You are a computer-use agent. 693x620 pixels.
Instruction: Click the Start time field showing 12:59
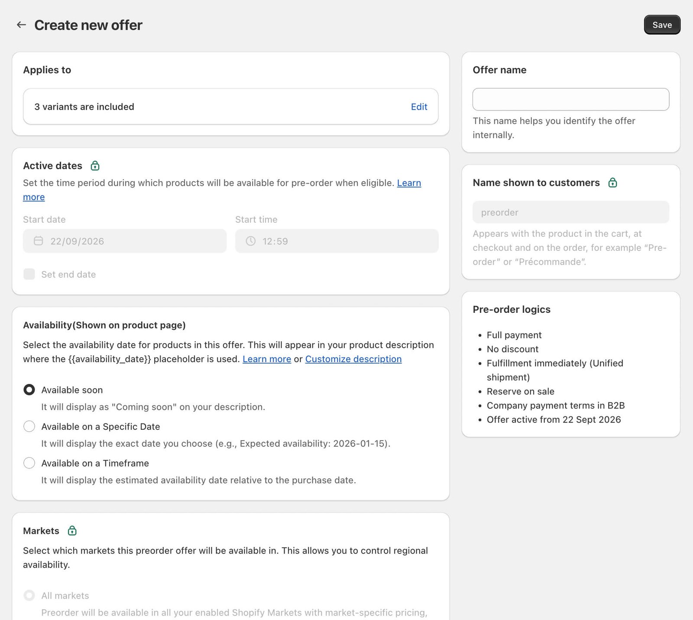coord(337,241)
